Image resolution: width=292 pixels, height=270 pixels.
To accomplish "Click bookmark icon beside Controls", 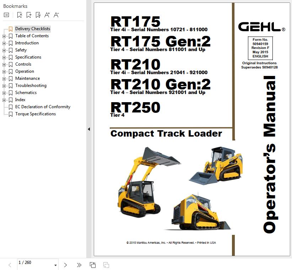I will [x=11, y=64].
